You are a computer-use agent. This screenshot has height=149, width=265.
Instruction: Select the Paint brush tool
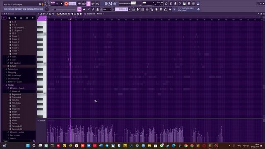point(60,14)
